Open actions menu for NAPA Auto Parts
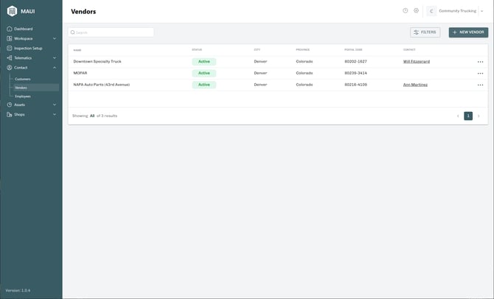This screenshot has width=494, height=299. pos(480,85)
